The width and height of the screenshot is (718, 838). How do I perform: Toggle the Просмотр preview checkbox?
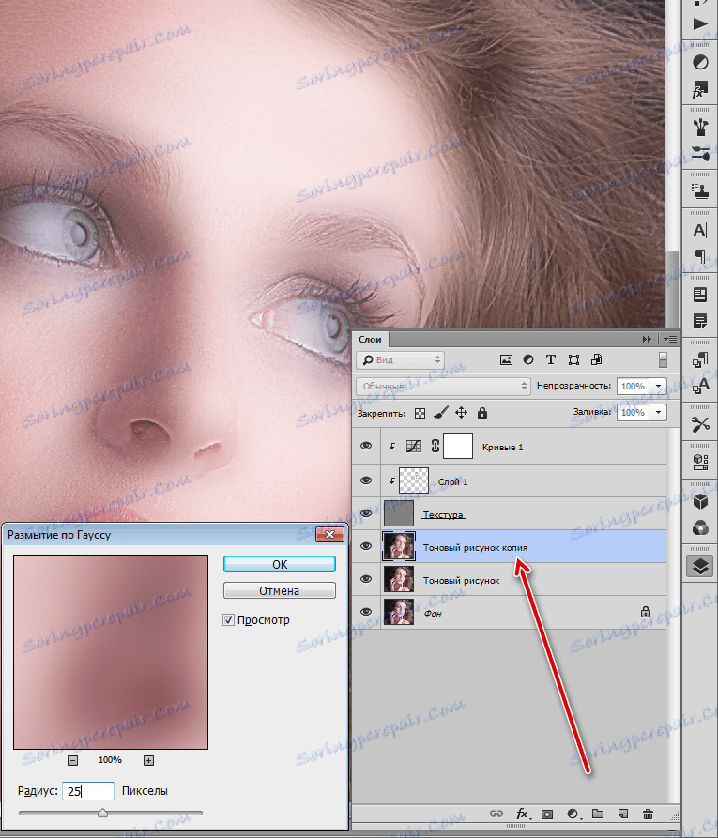(228, 620)
